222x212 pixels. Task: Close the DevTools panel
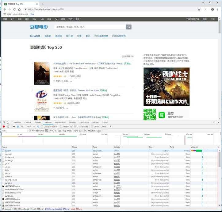(x=218, y=122)
